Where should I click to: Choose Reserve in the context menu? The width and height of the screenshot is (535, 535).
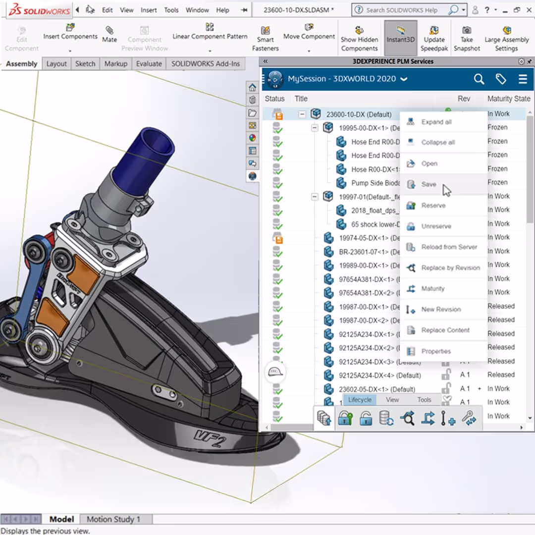pos(443,206)
